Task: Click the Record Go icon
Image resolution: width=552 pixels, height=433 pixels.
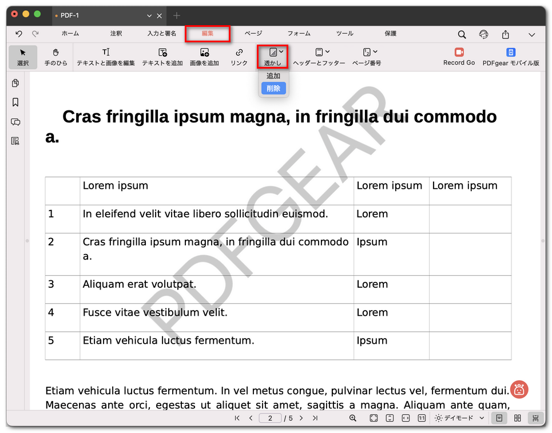Action: tap(459, 53)
